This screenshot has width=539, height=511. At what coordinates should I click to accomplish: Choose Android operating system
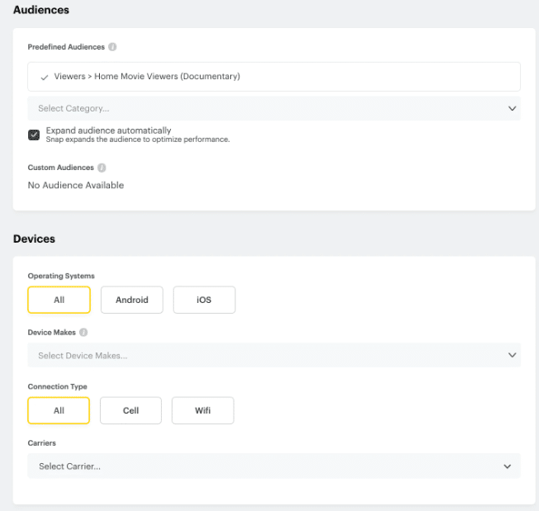coord(132,300)
